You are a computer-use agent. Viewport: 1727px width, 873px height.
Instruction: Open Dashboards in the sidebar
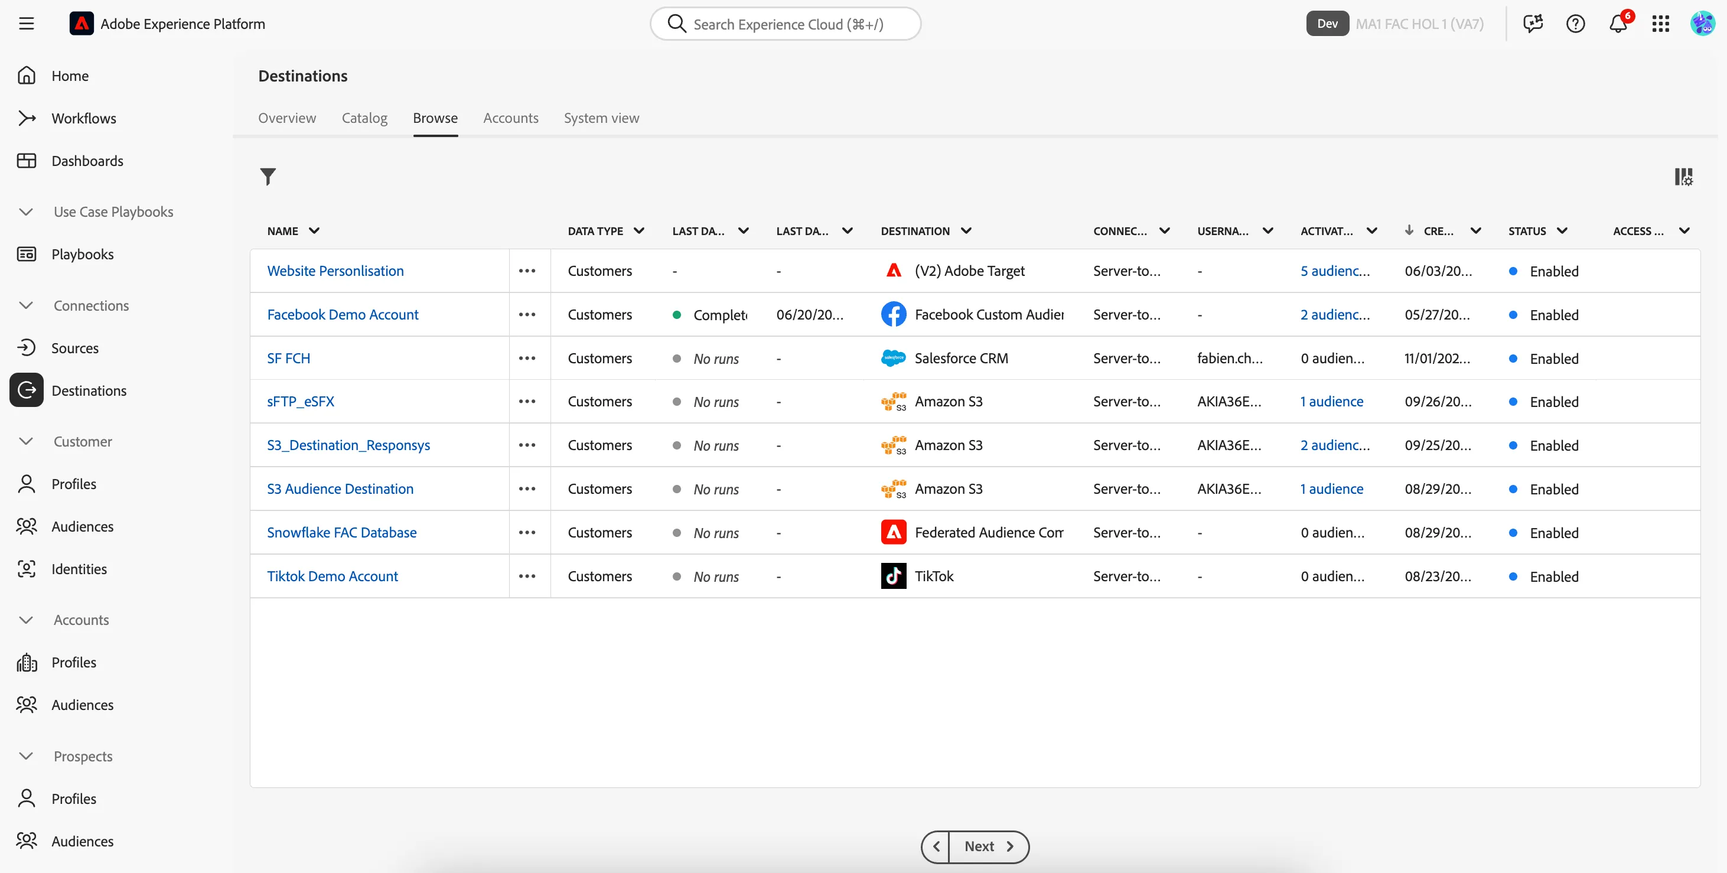point(87,161)
